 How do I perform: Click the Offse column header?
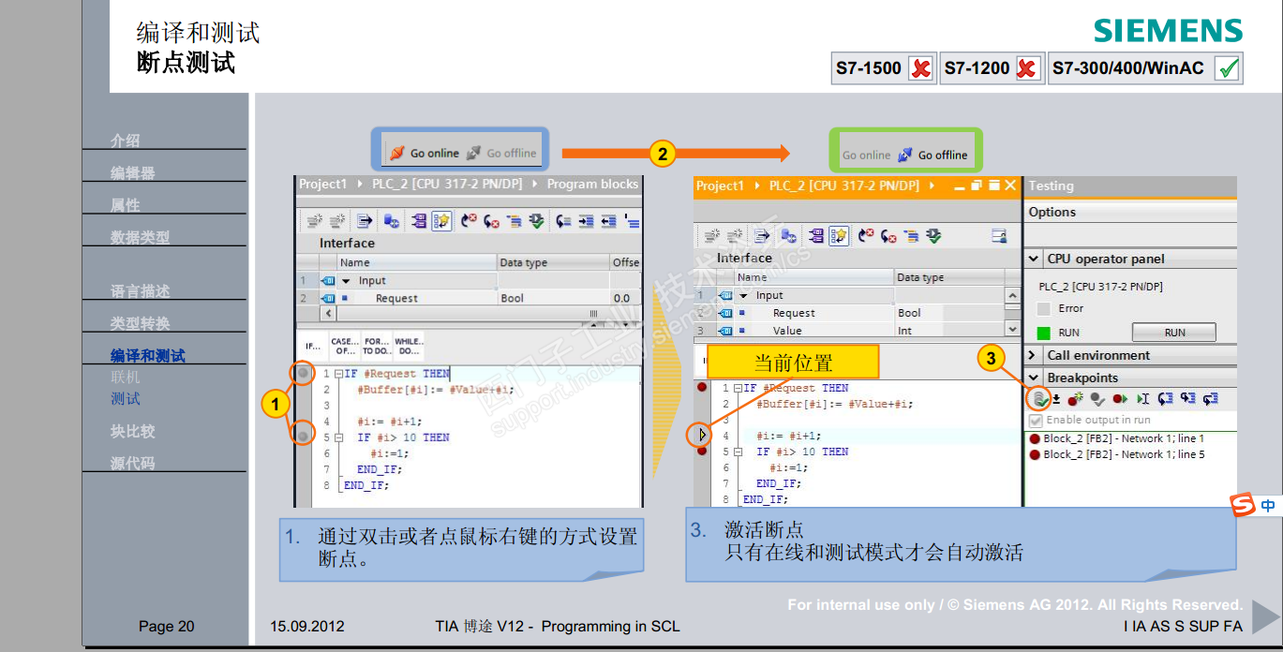[x=625, y=262]
